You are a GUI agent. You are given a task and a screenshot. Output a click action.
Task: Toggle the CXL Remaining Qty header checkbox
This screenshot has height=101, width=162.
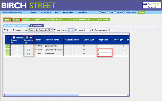[27, 37]
